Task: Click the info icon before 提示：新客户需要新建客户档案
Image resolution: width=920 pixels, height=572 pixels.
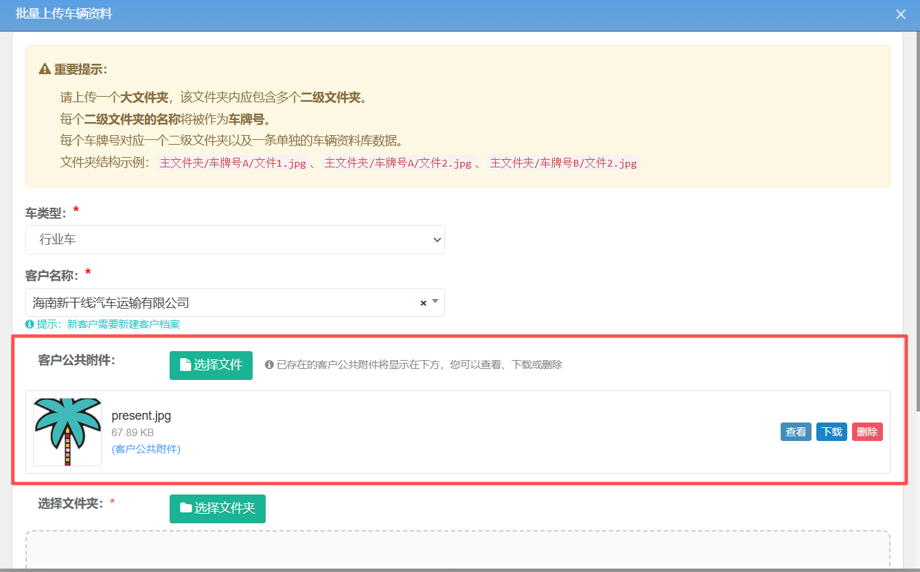Action: (30, 324)
